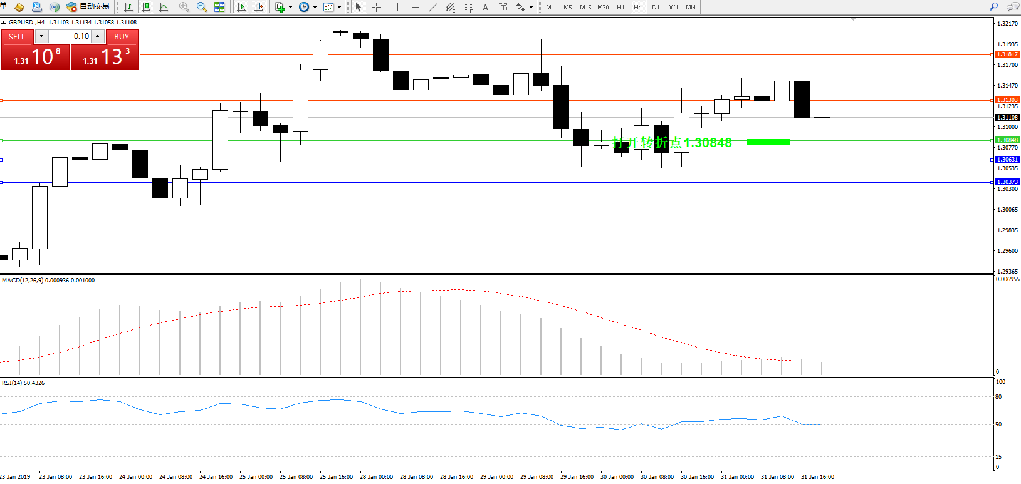The width and height of the screenshot is (1021, 484).
Task: Zoom out of the chart
Action: [x=202, y=7]
